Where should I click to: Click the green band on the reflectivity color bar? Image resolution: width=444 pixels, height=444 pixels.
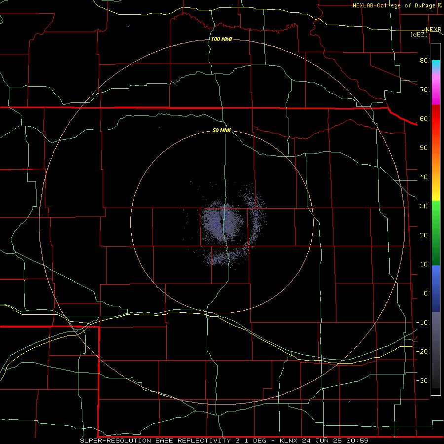click(436, 233)
